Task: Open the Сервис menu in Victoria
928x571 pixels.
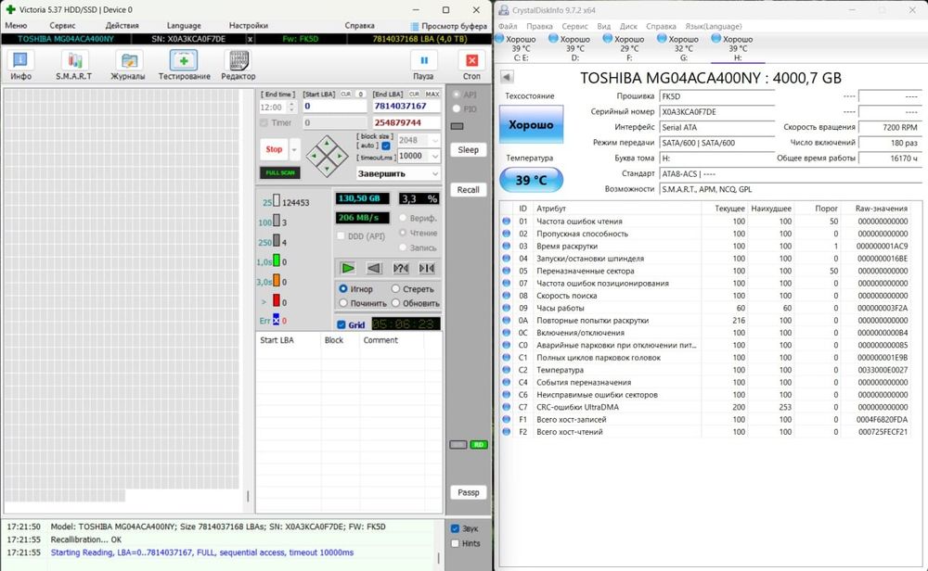Action: click(x=62, y=25)
